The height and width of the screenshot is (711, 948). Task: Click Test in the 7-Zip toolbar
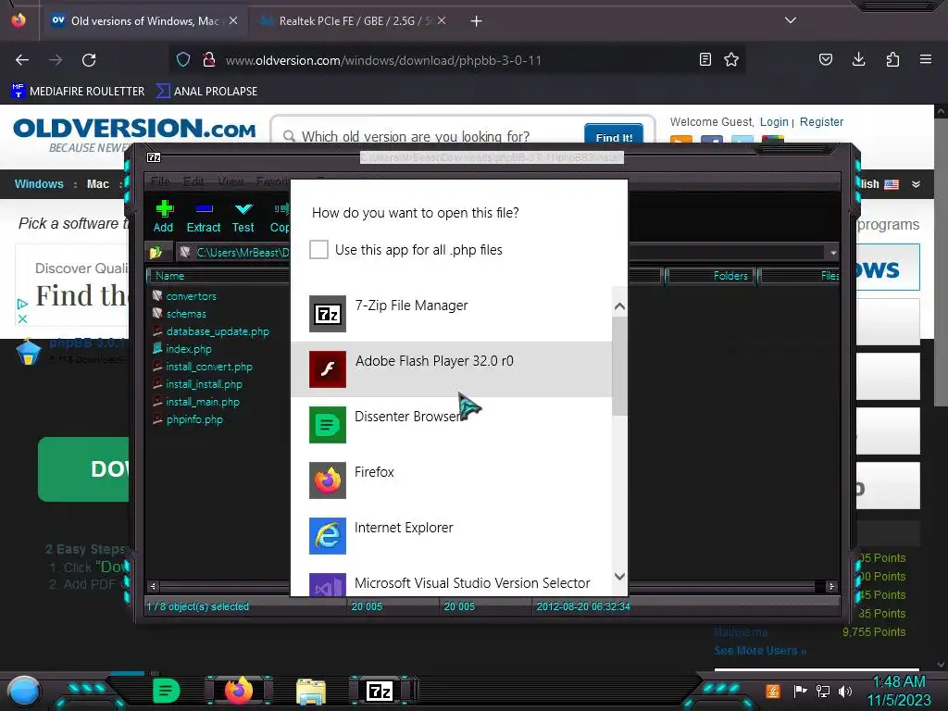pos(243,217)
